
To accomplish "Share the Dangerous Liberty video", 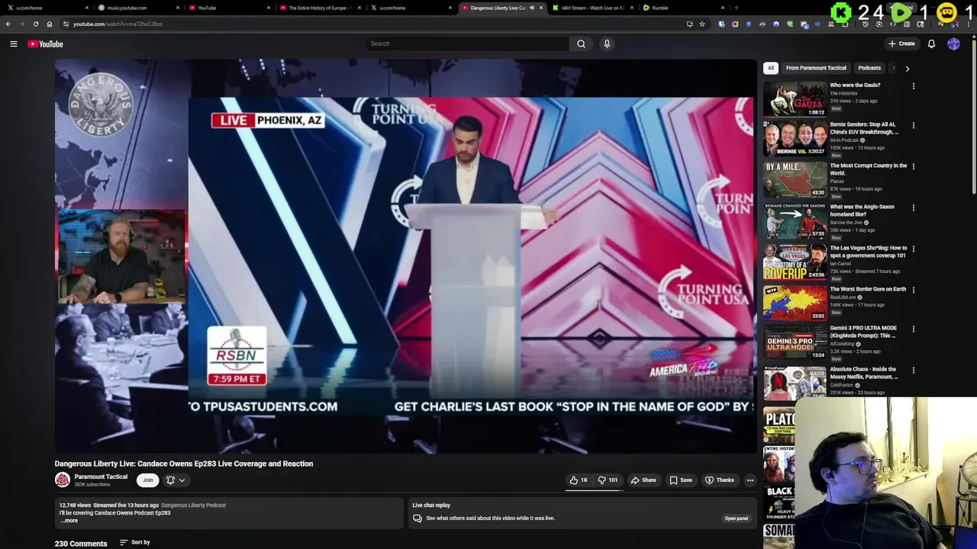I will click(643, 480).
